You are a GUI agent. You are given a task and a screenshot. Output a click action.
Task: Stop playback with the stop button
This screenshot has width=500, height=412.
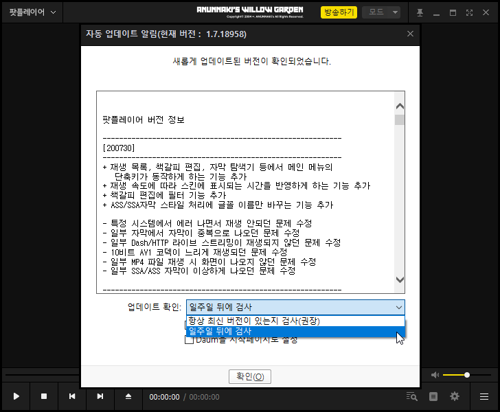[x=44, y=396]
